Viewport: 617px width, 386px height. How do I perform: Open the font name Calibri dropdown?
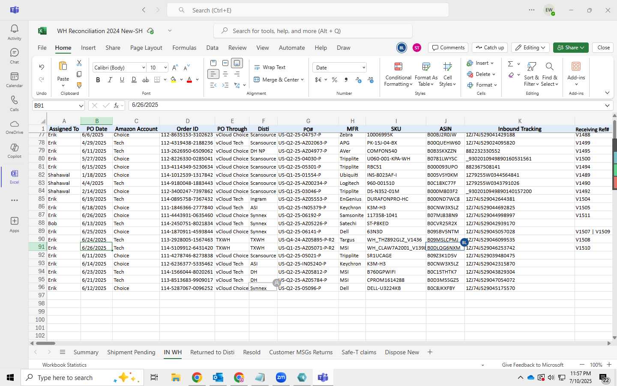[x=143, y=67]
